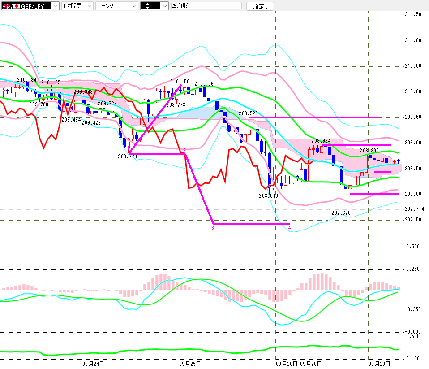Open the GBP/JPY currency pair dropdown
The height and width of the screenshot is (369, 429).
30,6
